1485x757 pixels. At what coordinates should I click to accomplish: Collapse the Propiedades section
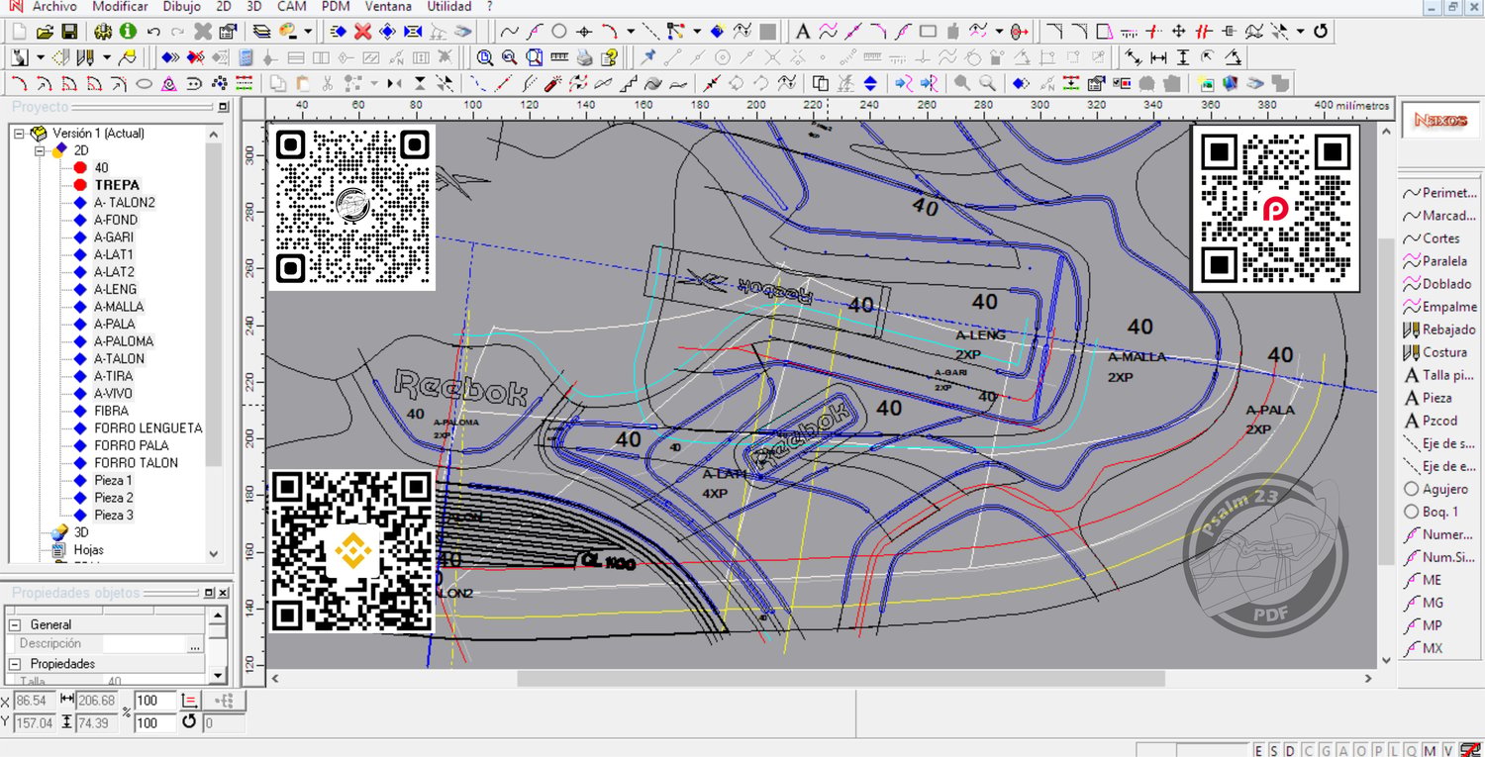(15, 664)
